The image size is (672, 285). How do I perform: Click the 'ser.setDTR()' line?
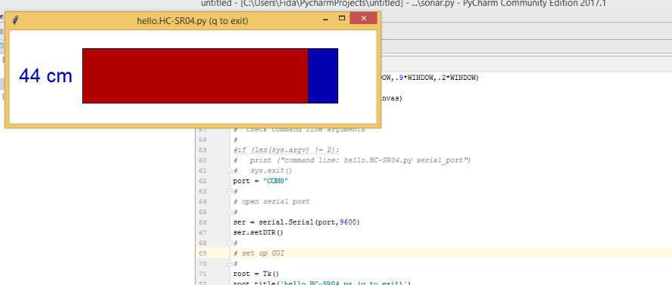click(258, 233)
